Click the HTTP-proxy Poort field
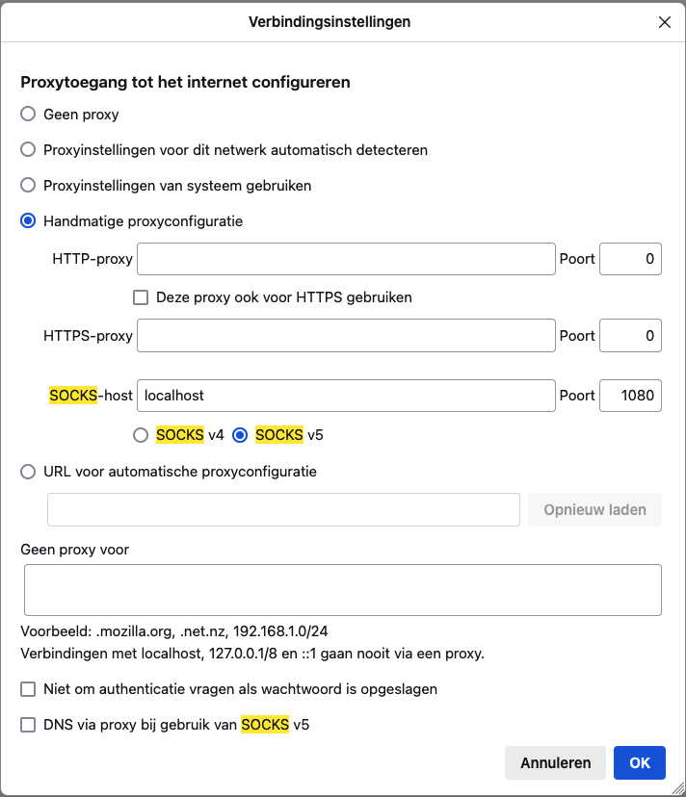The image size is (686, 797). tap(630, 259)
